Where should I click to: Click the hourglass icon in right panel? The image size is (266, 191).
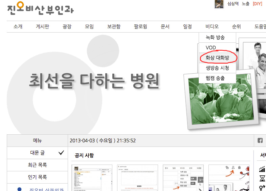(262, 178)
